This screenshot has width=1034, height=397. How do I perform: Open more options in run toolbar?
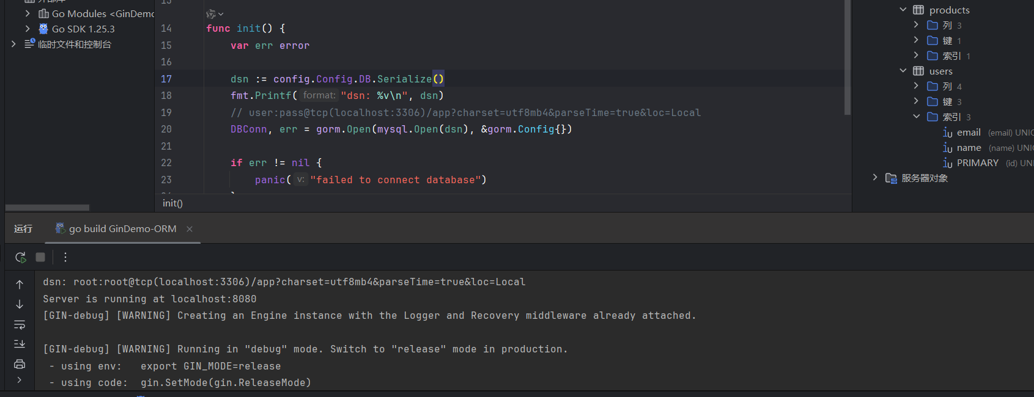tap(65, 257)
